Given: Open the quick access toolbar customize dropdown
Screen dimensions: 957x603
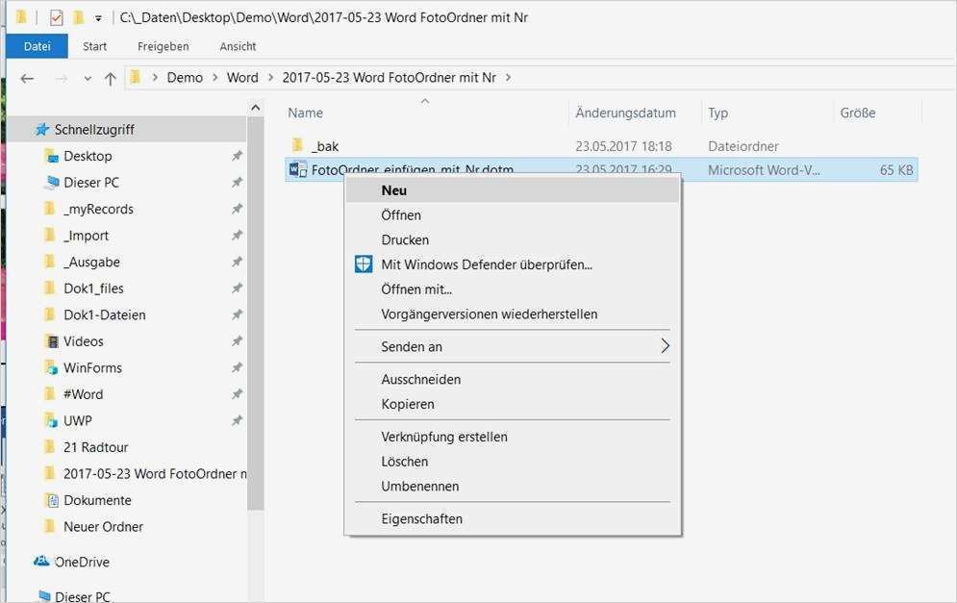Looking at the screenshot, I should point(98,18).
